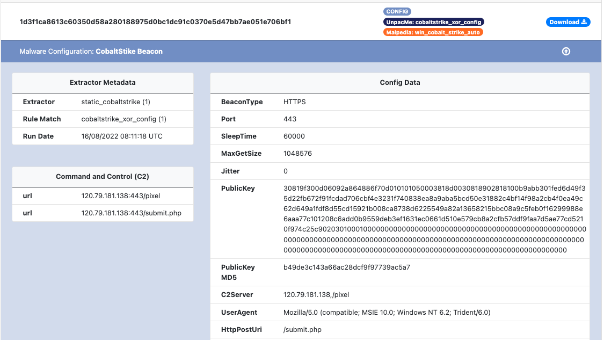The image size is (604, 340).
Task: Select the HttpPostUri value /submit.php
Action: (x=302, y=330)
